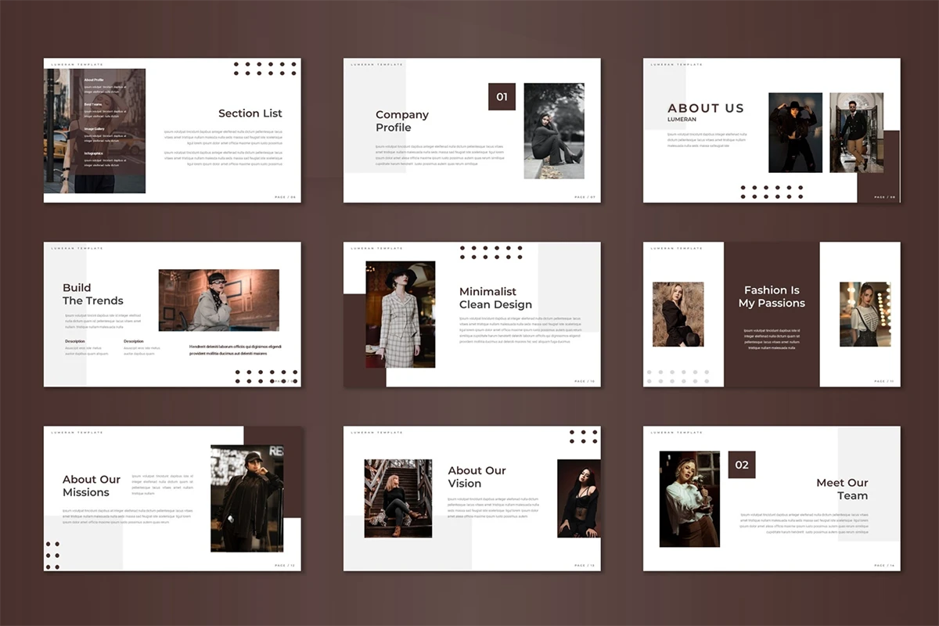This screenshot has height=626, width=939.
Task: Select 'About Profile' in the section list
Action: point(94,80)
